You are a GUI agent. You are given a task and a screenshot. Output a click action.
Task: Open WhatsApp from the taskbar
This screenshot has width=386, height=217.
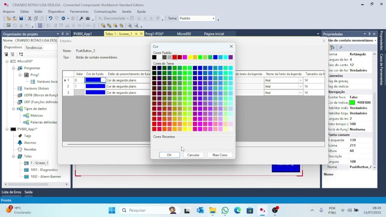click(225, 210)
